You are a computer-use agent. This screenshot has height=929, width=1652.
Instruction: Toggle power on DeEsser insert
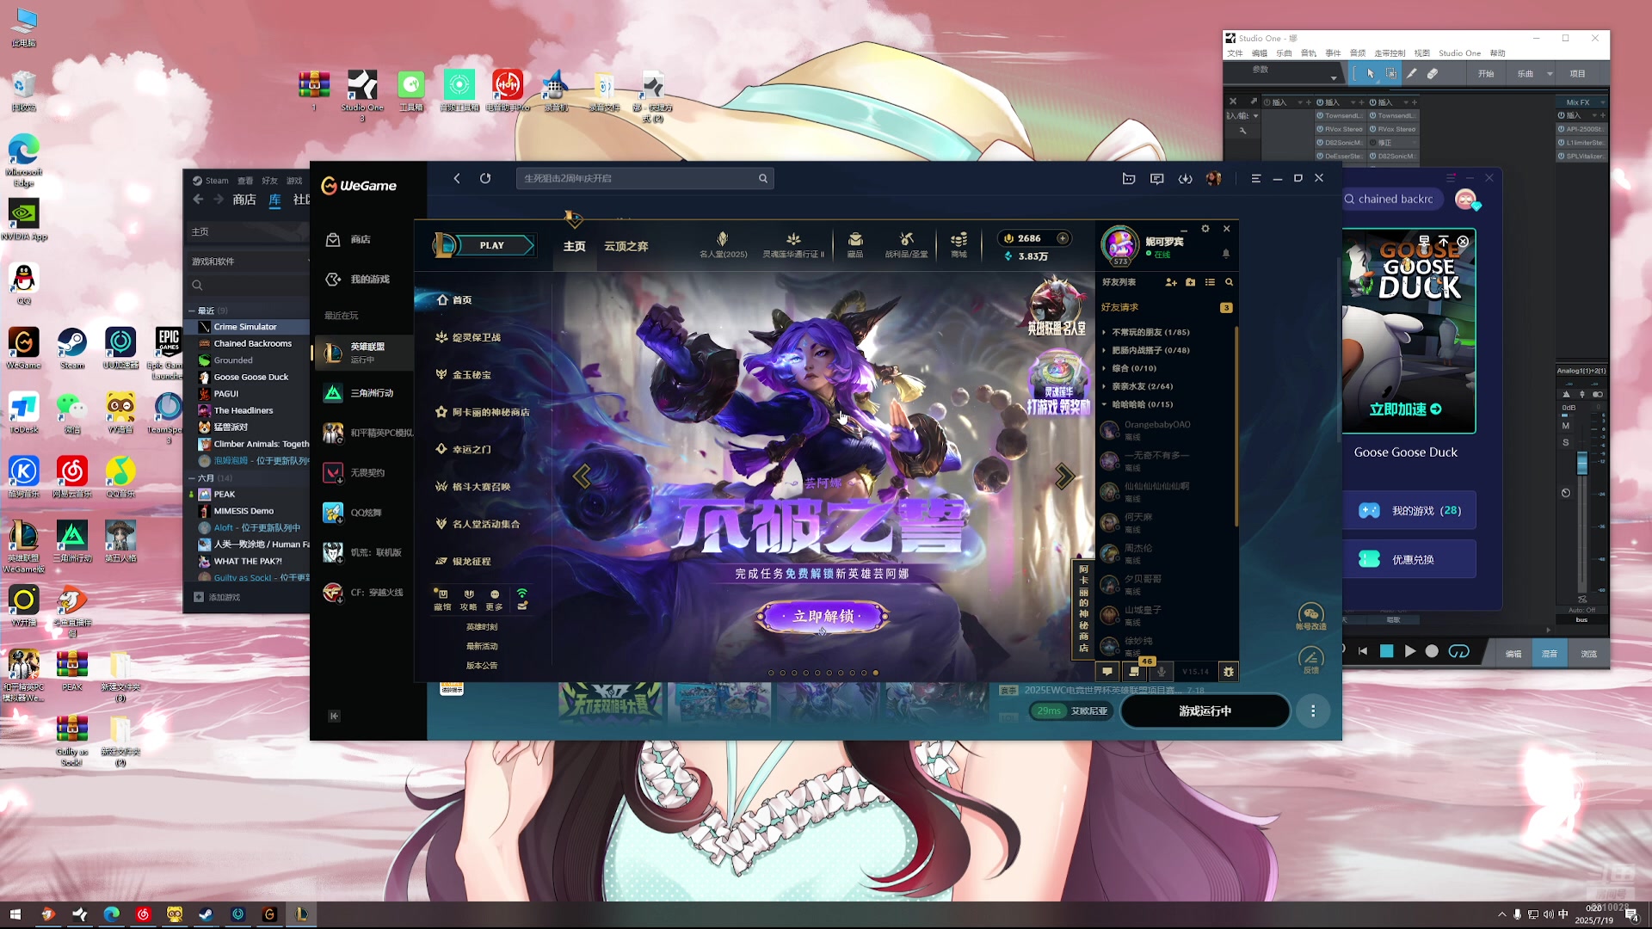pos(1320,157)
